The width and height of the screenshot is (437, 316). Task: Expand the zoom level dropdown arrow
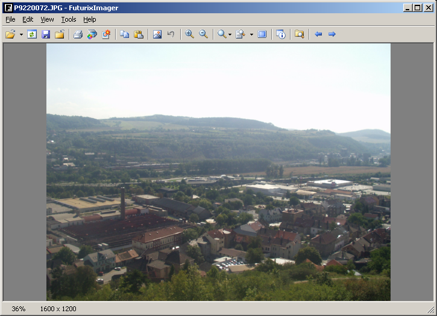click(x=230, y=34)
